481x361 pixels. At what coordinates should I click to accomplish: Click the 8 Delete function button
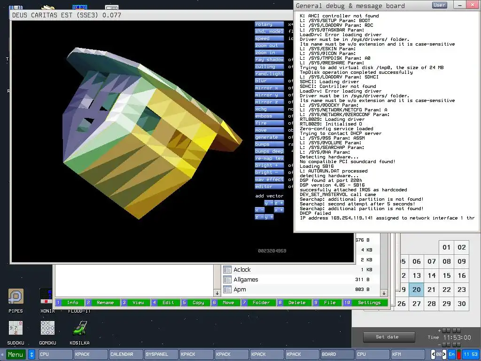294,303
